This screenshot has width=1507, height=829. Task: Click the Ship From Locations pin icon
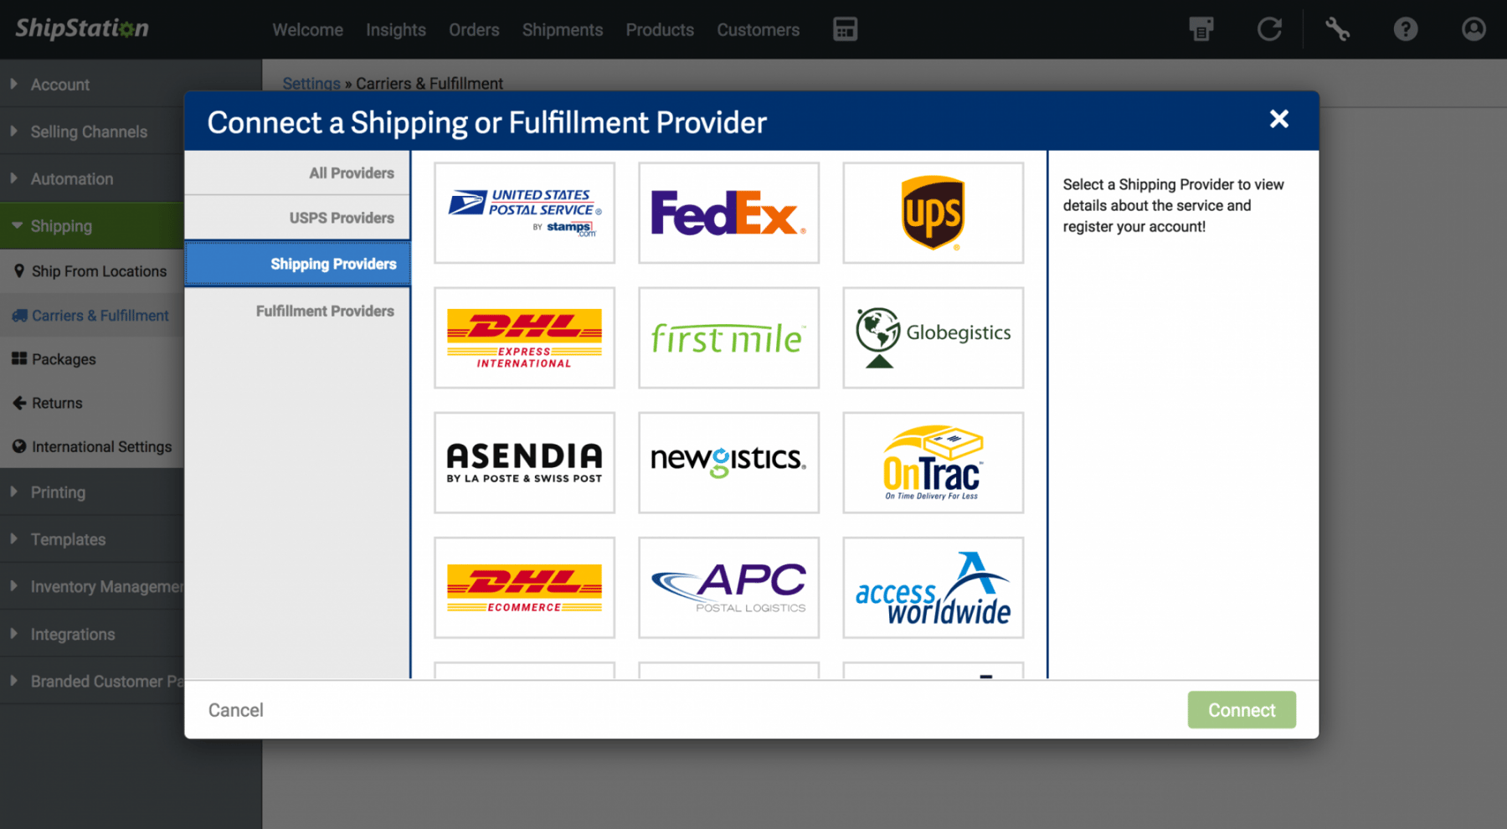click(x=19, y=270)
